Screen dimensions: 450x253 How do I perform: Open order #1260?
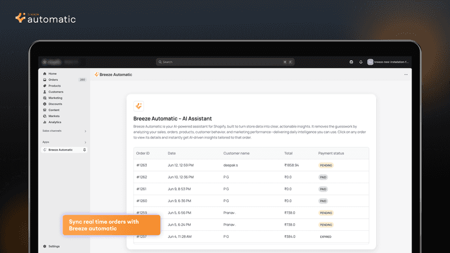point(251,201)
